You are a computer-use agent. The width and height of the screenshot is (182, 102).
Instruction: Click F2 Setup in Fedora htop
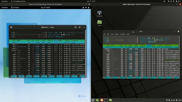[21, 76]
